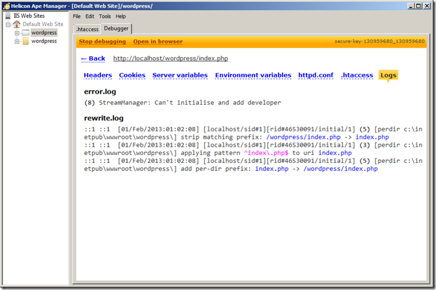Screen dimensions: 436x290
Task: Click the Helicon Ape Manager title bar icon
Action: point(6,6)
